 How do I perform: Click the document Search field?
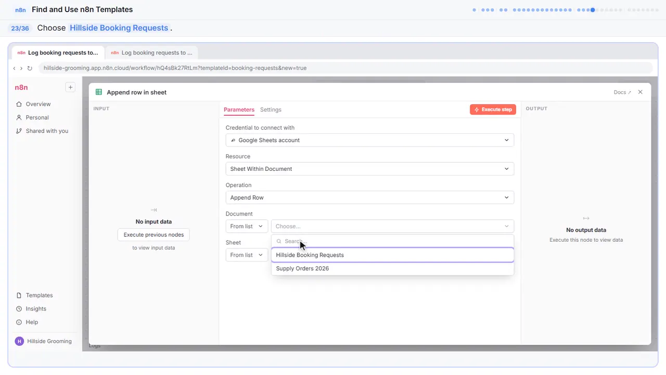(x=392, y=241)
